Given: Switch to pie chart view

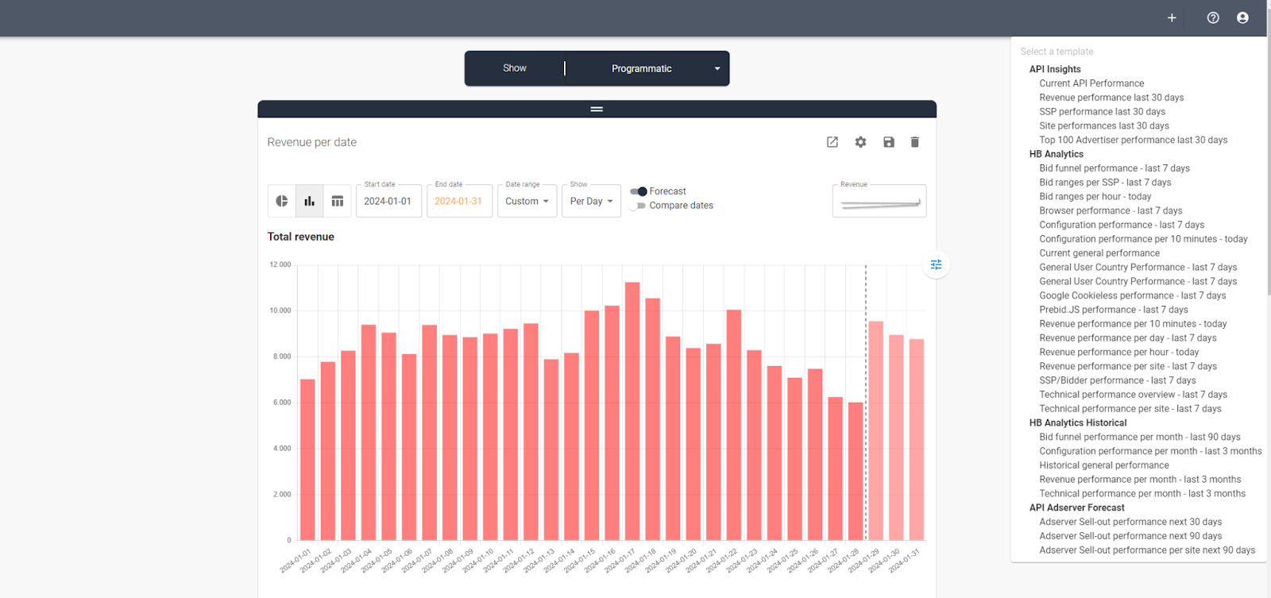Looking at the screenshot, I should pyautogui.click(x=282, y=201).
